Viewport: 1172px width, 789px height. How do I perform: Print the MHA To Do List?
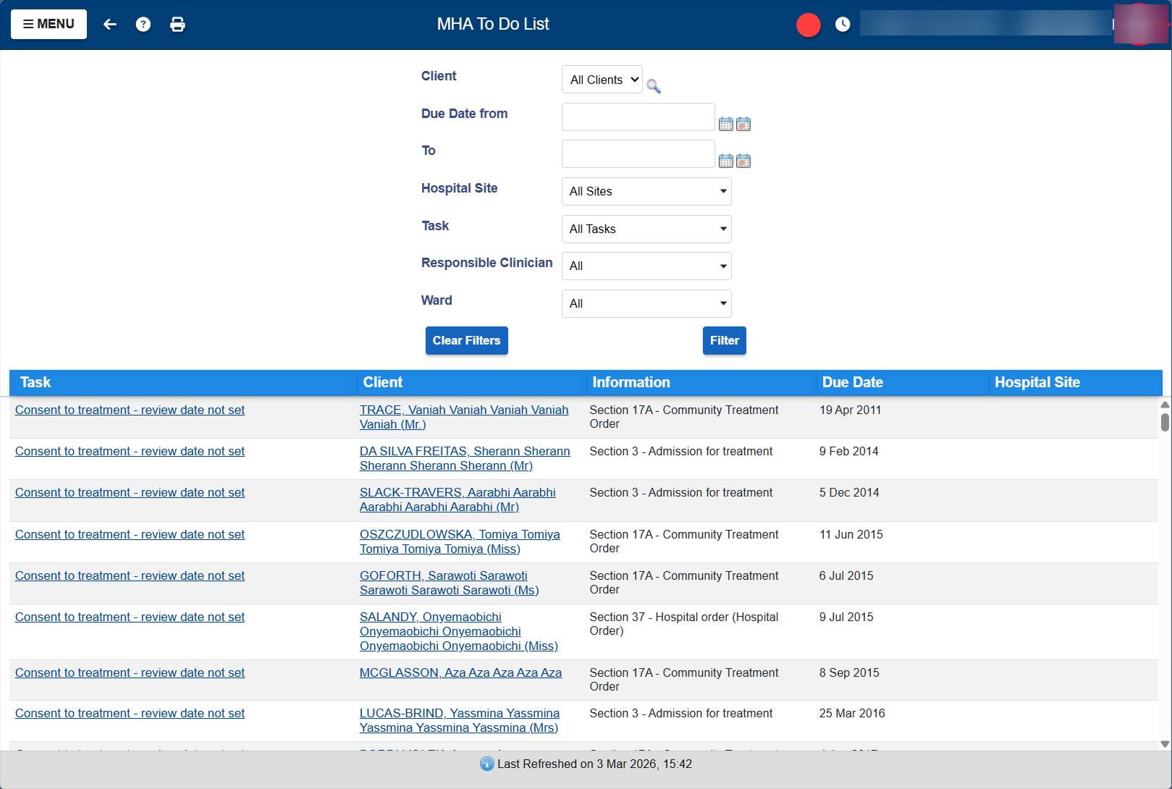pyautogui.click(x=177, y=25)
